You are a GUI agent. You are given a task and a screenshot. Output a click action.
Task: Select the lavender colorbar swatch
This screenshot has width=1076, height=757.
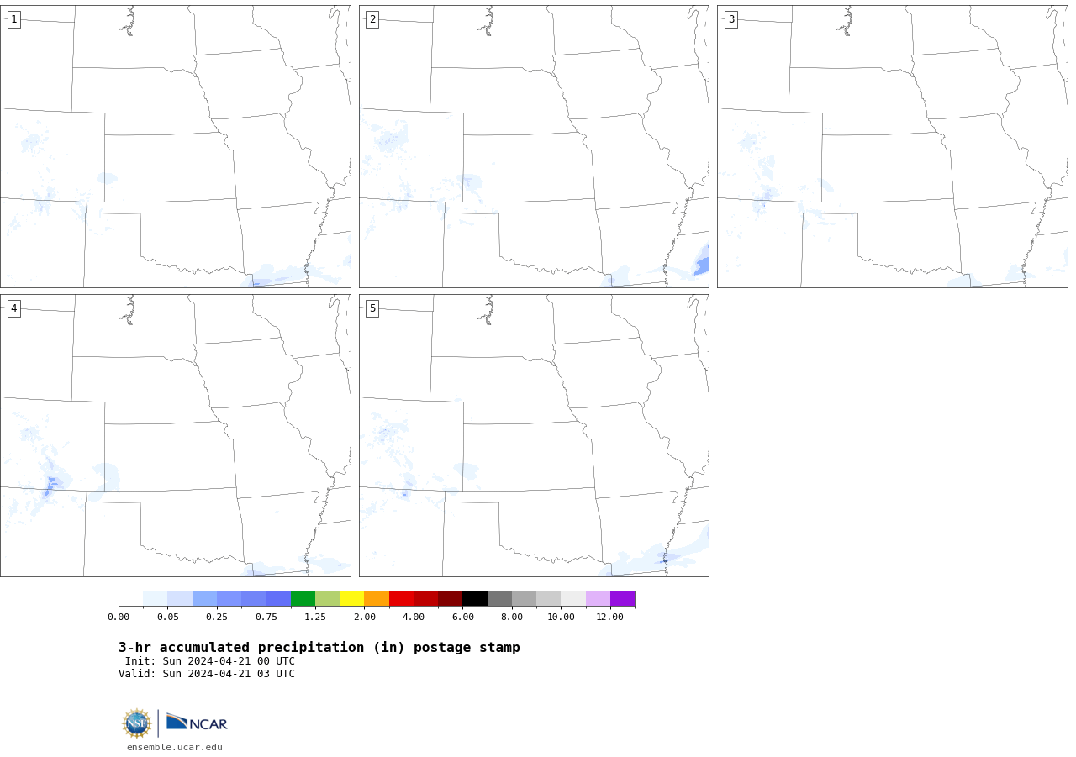(598, 598)
